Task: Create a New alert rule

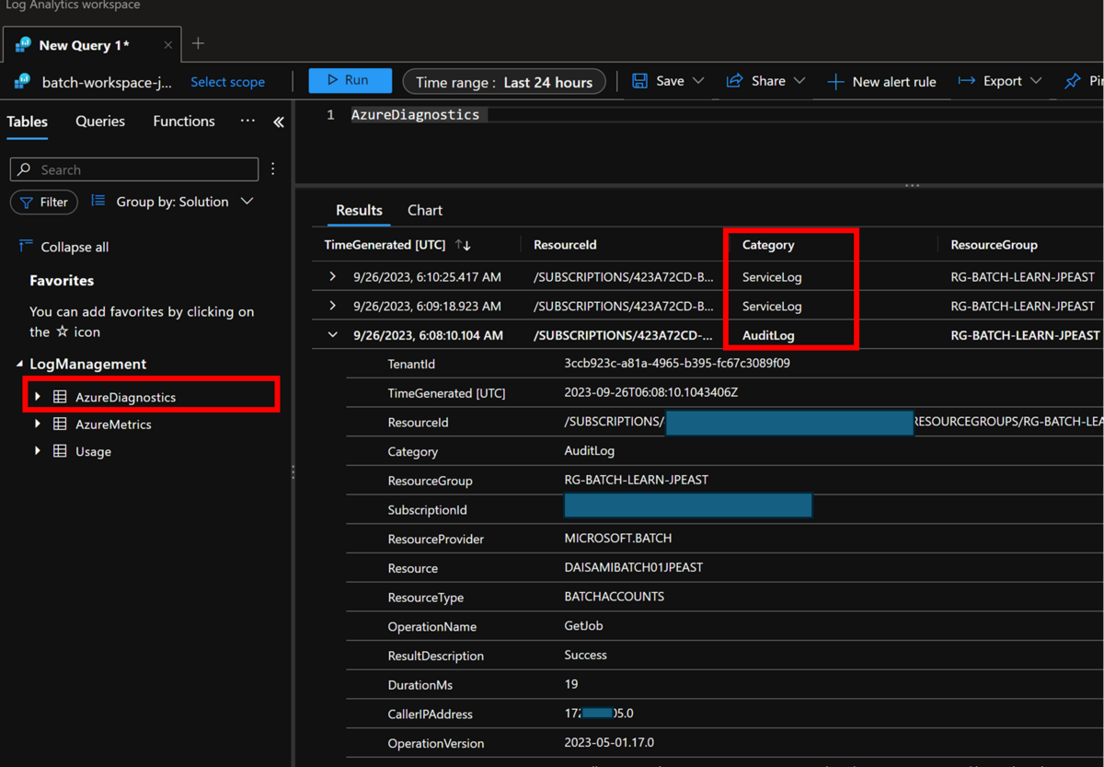Action: point(881,82)
